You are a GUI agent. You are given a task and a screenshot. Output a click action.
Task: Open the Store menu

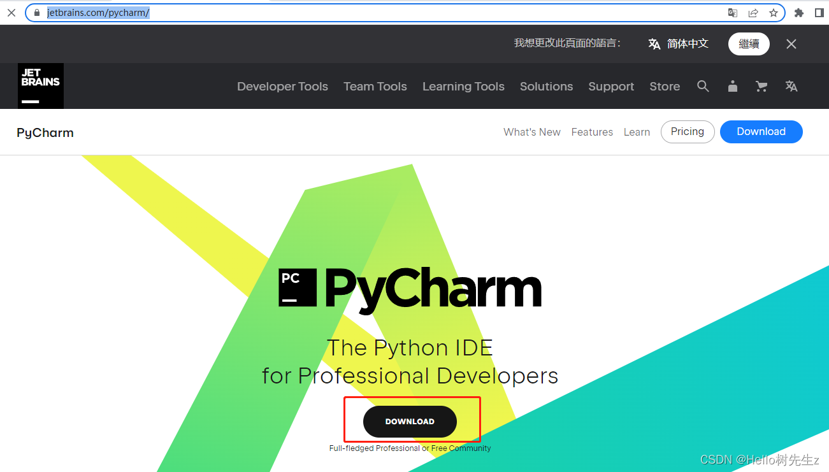point(665,87)
